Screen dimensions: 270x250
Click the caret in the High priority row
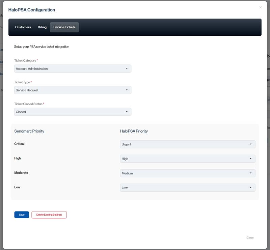(250, 159)
